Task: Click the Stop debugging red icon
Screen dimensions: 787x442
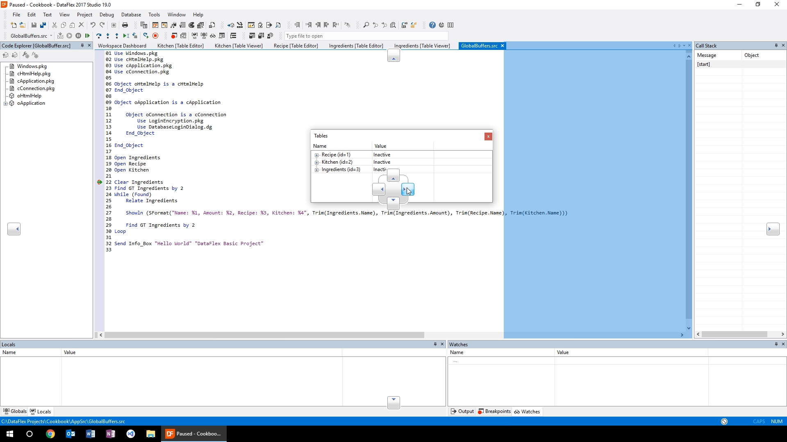Action: coord(155,36)
